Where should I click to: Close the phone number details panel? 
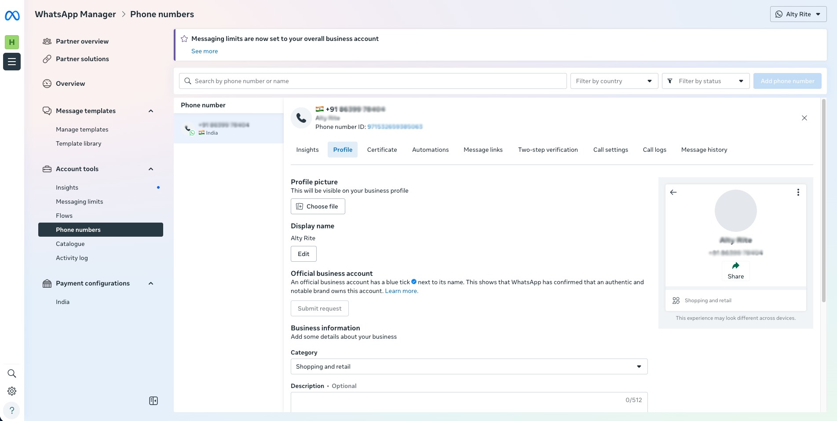pyautogui.click(x=804, y=118)
